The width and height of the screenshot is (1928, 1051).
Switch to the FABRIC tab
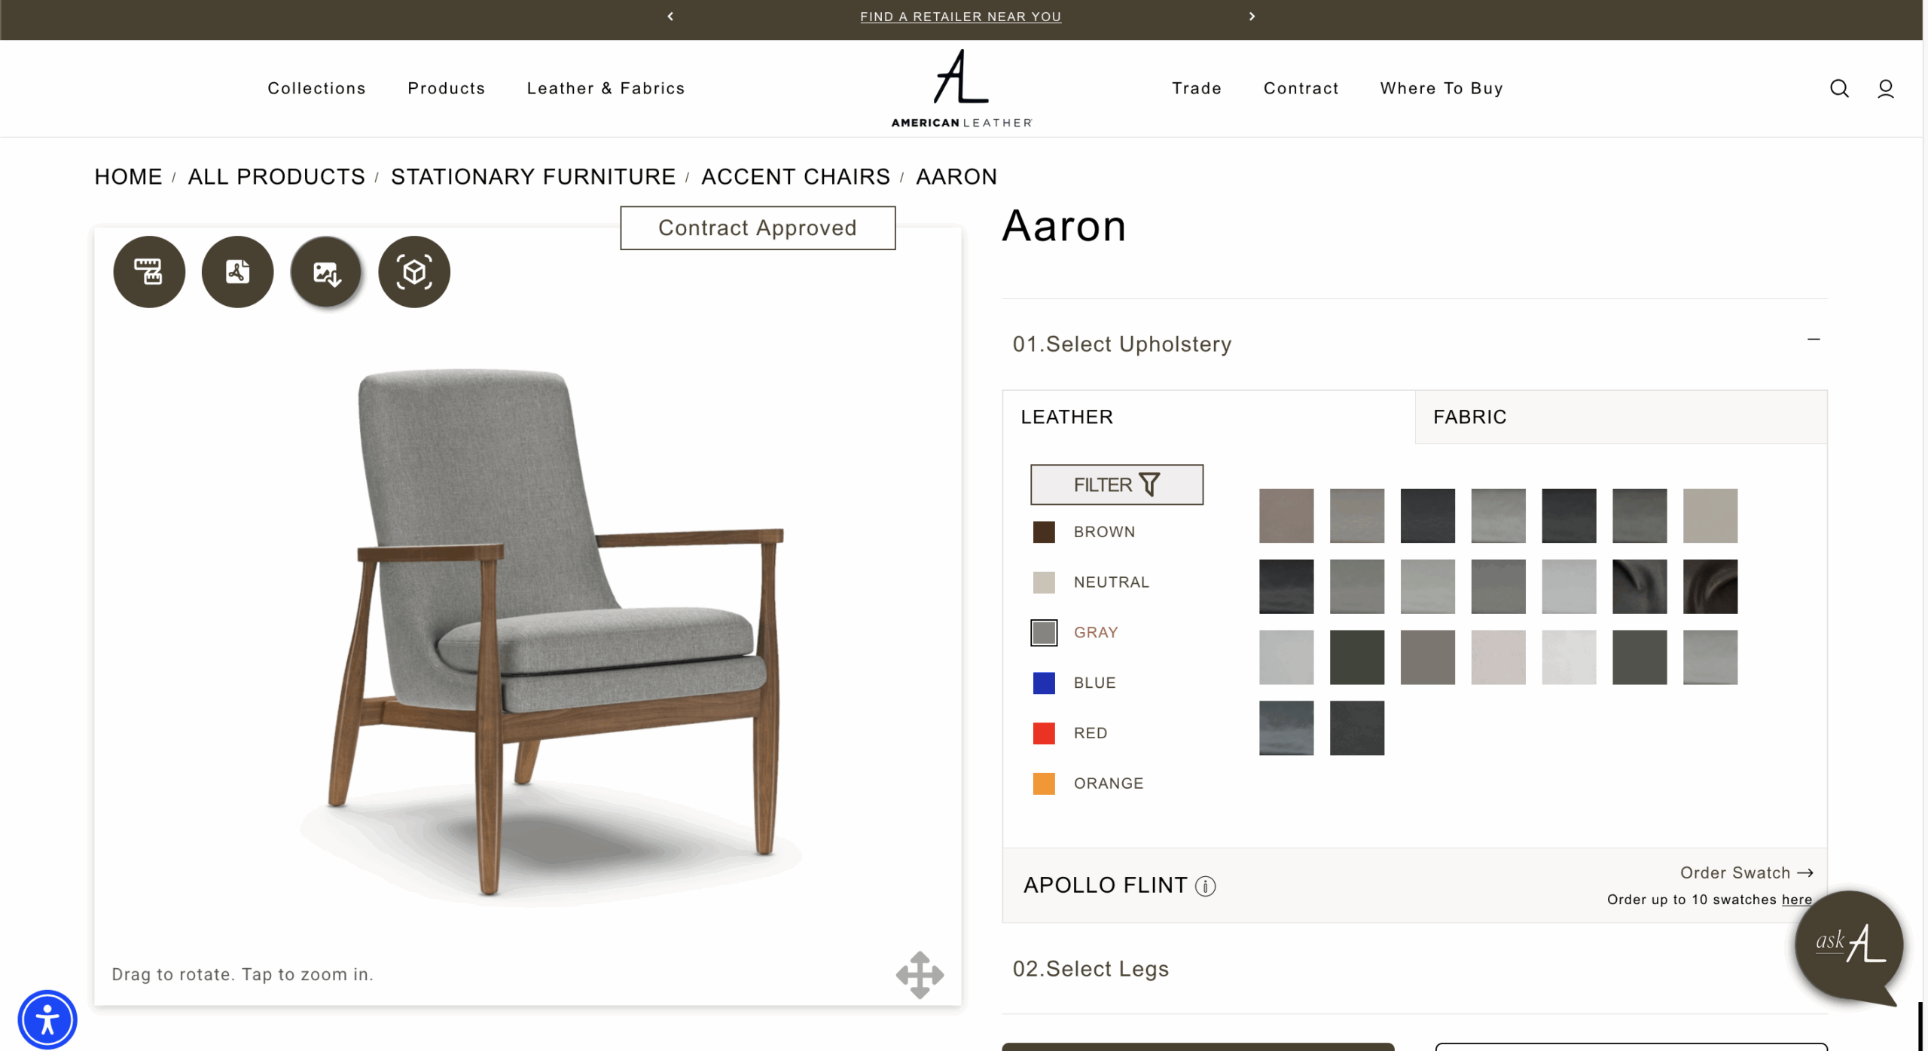(x=1621, y=417)
